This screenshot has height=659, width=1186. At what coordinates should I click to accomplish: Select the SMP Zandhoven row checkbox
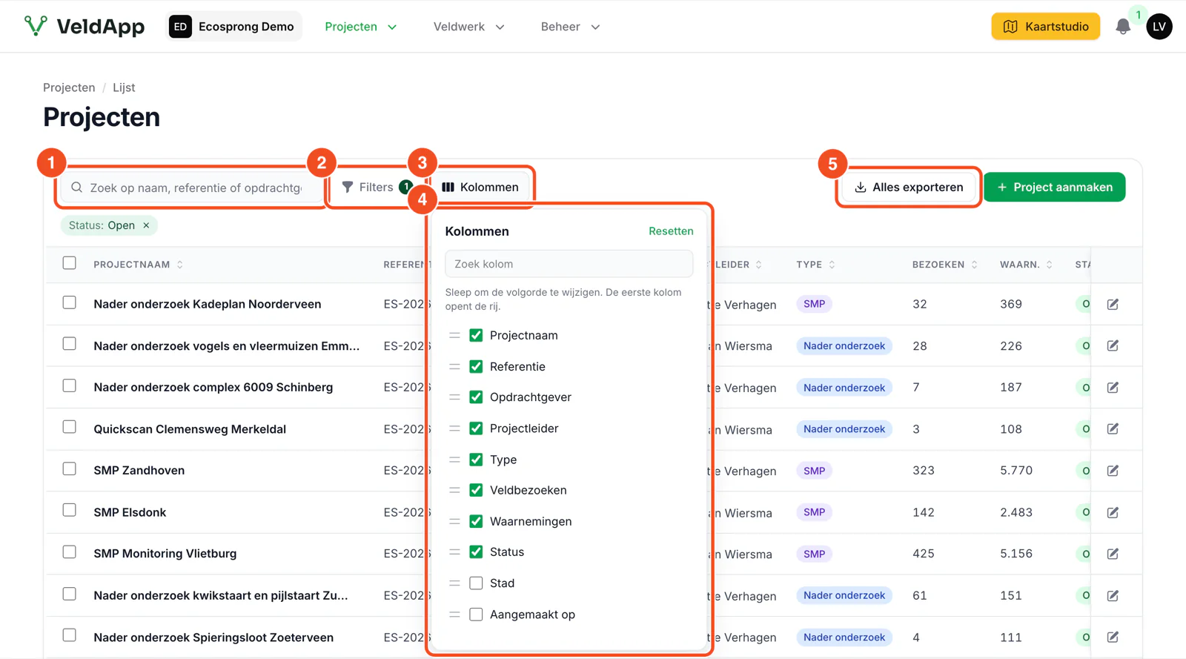(69, 468)
